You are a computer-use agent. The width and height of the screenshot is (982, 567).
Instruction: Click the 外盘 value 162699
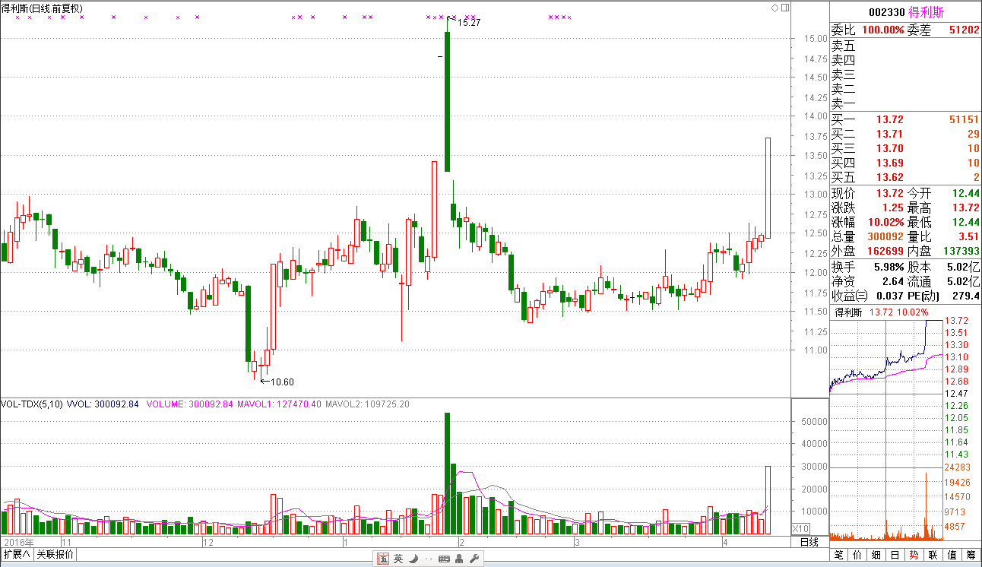885,251
